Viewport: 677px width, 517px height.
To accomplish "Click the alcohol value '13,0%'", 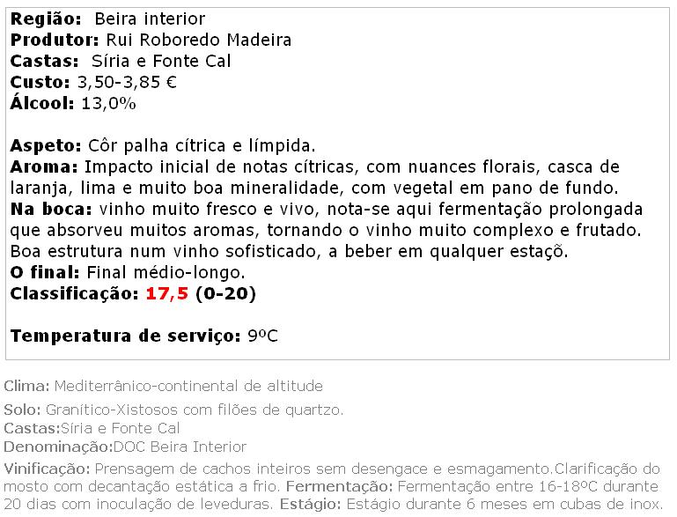I will coord(109,103).
